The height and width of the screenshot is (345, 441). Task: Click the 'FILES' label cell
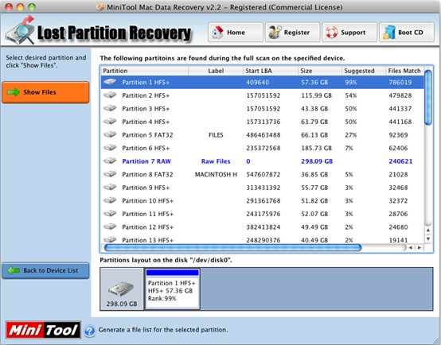tap(216, 135)
